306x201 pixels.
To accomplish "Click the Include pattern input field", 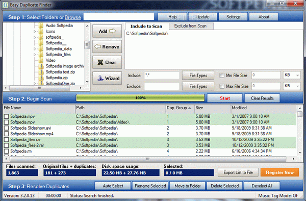I will (162, 76).
